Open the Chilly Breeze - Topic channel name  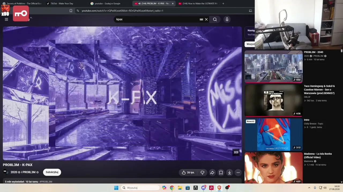click(313, 124)
